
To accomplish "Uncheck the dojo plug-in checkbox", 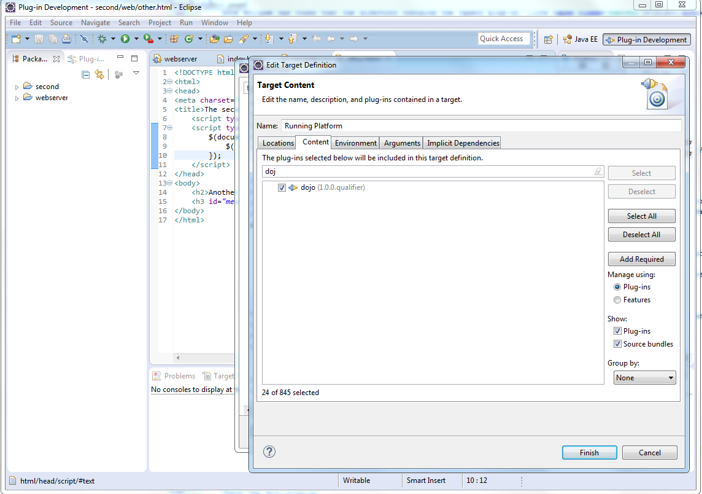I will point(282,187).
